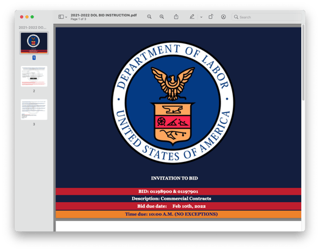Click inside the Search field
The image size is (320, 251).
267,17
